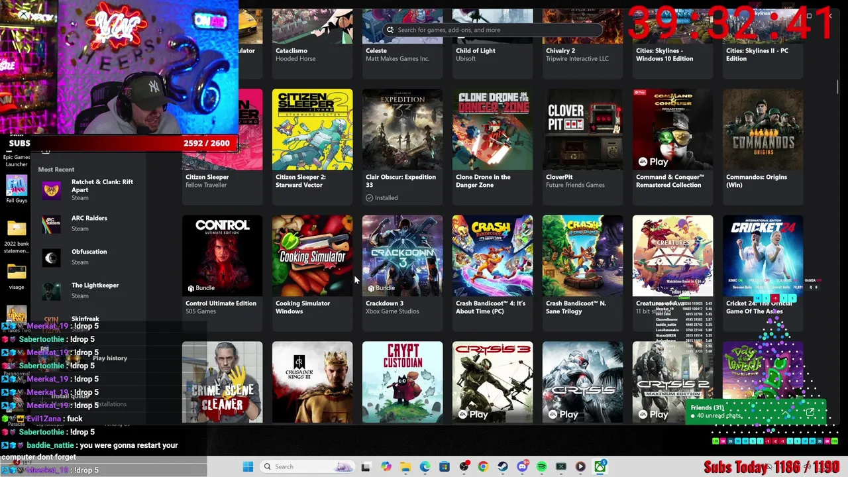Launch Copilot from the taskbar
The image size is (848, 477).
click(386, 466)
